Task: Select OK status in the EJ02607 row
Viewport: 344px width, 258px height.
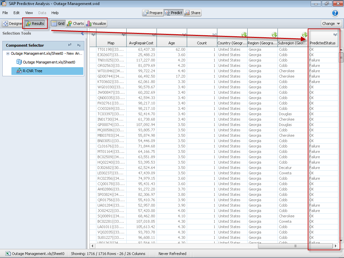Action: click(323, 55)
